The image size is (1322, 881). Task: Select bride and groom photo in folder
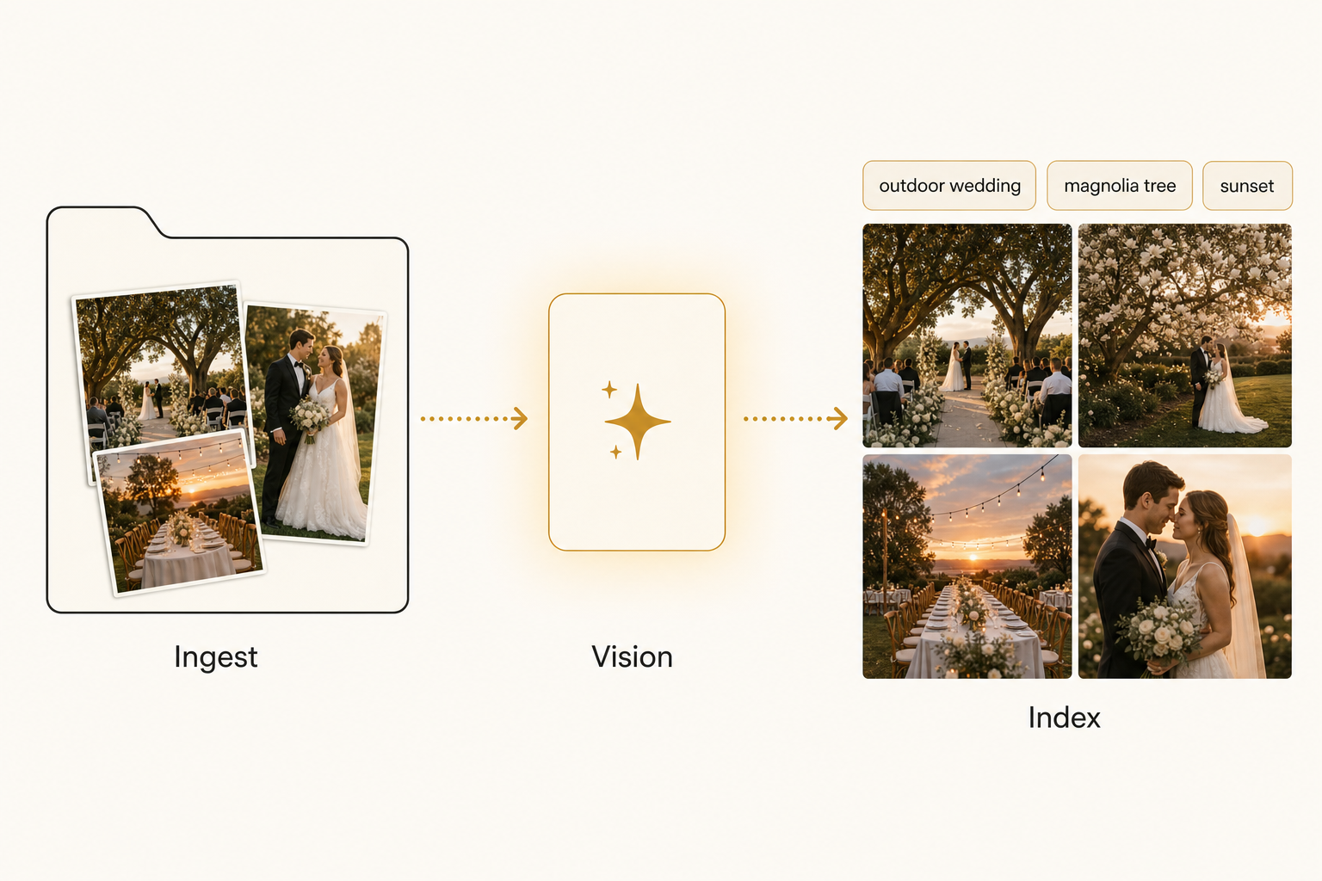320,423
